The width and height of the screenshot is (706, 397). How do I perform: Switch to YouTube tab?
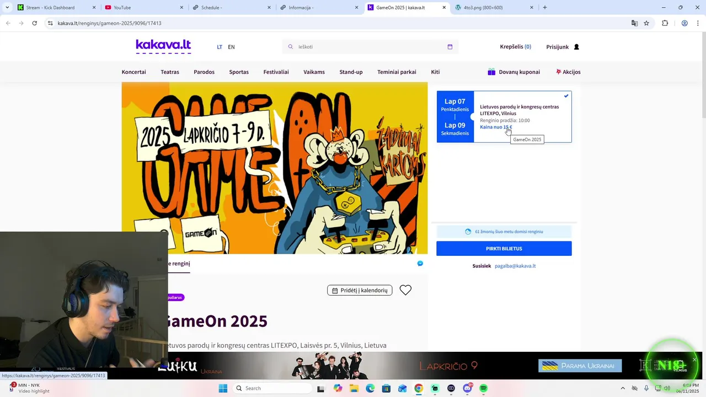pos(143,8)
